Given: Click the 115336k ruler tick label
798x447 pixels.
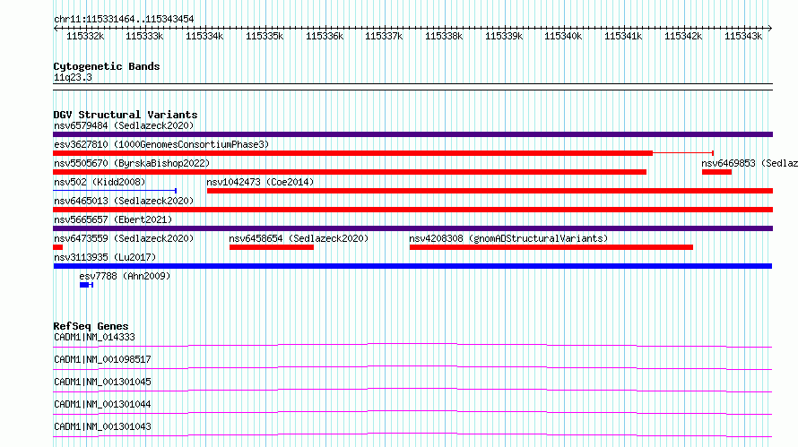Looking at the screenshot, I should 325,36.
